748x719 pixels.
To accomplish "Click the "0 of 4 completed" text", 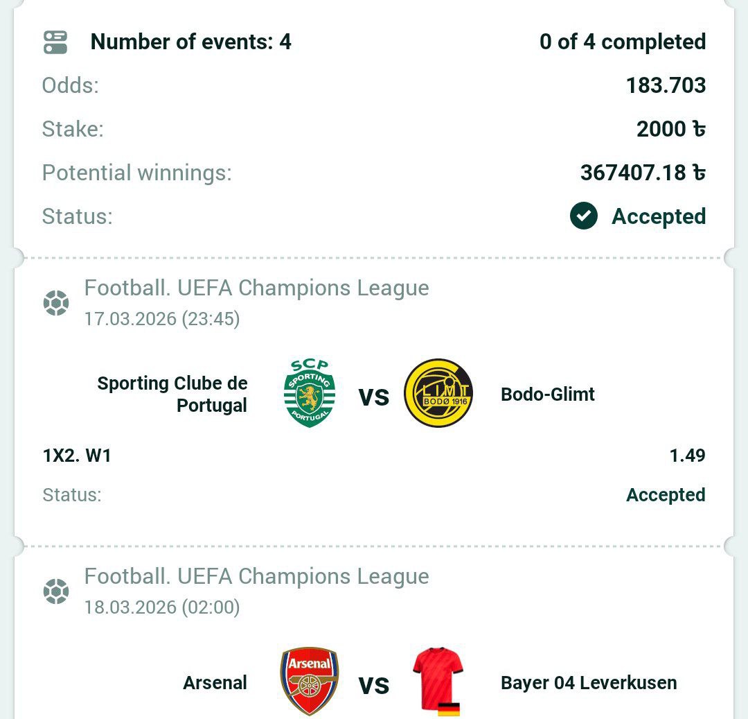I will click(x=623, y=42).
